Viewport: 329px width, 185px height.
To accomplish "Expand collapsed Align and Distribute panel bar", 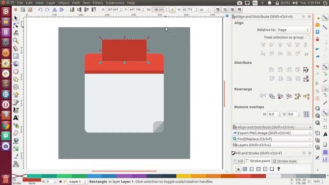I will point(272,127).
